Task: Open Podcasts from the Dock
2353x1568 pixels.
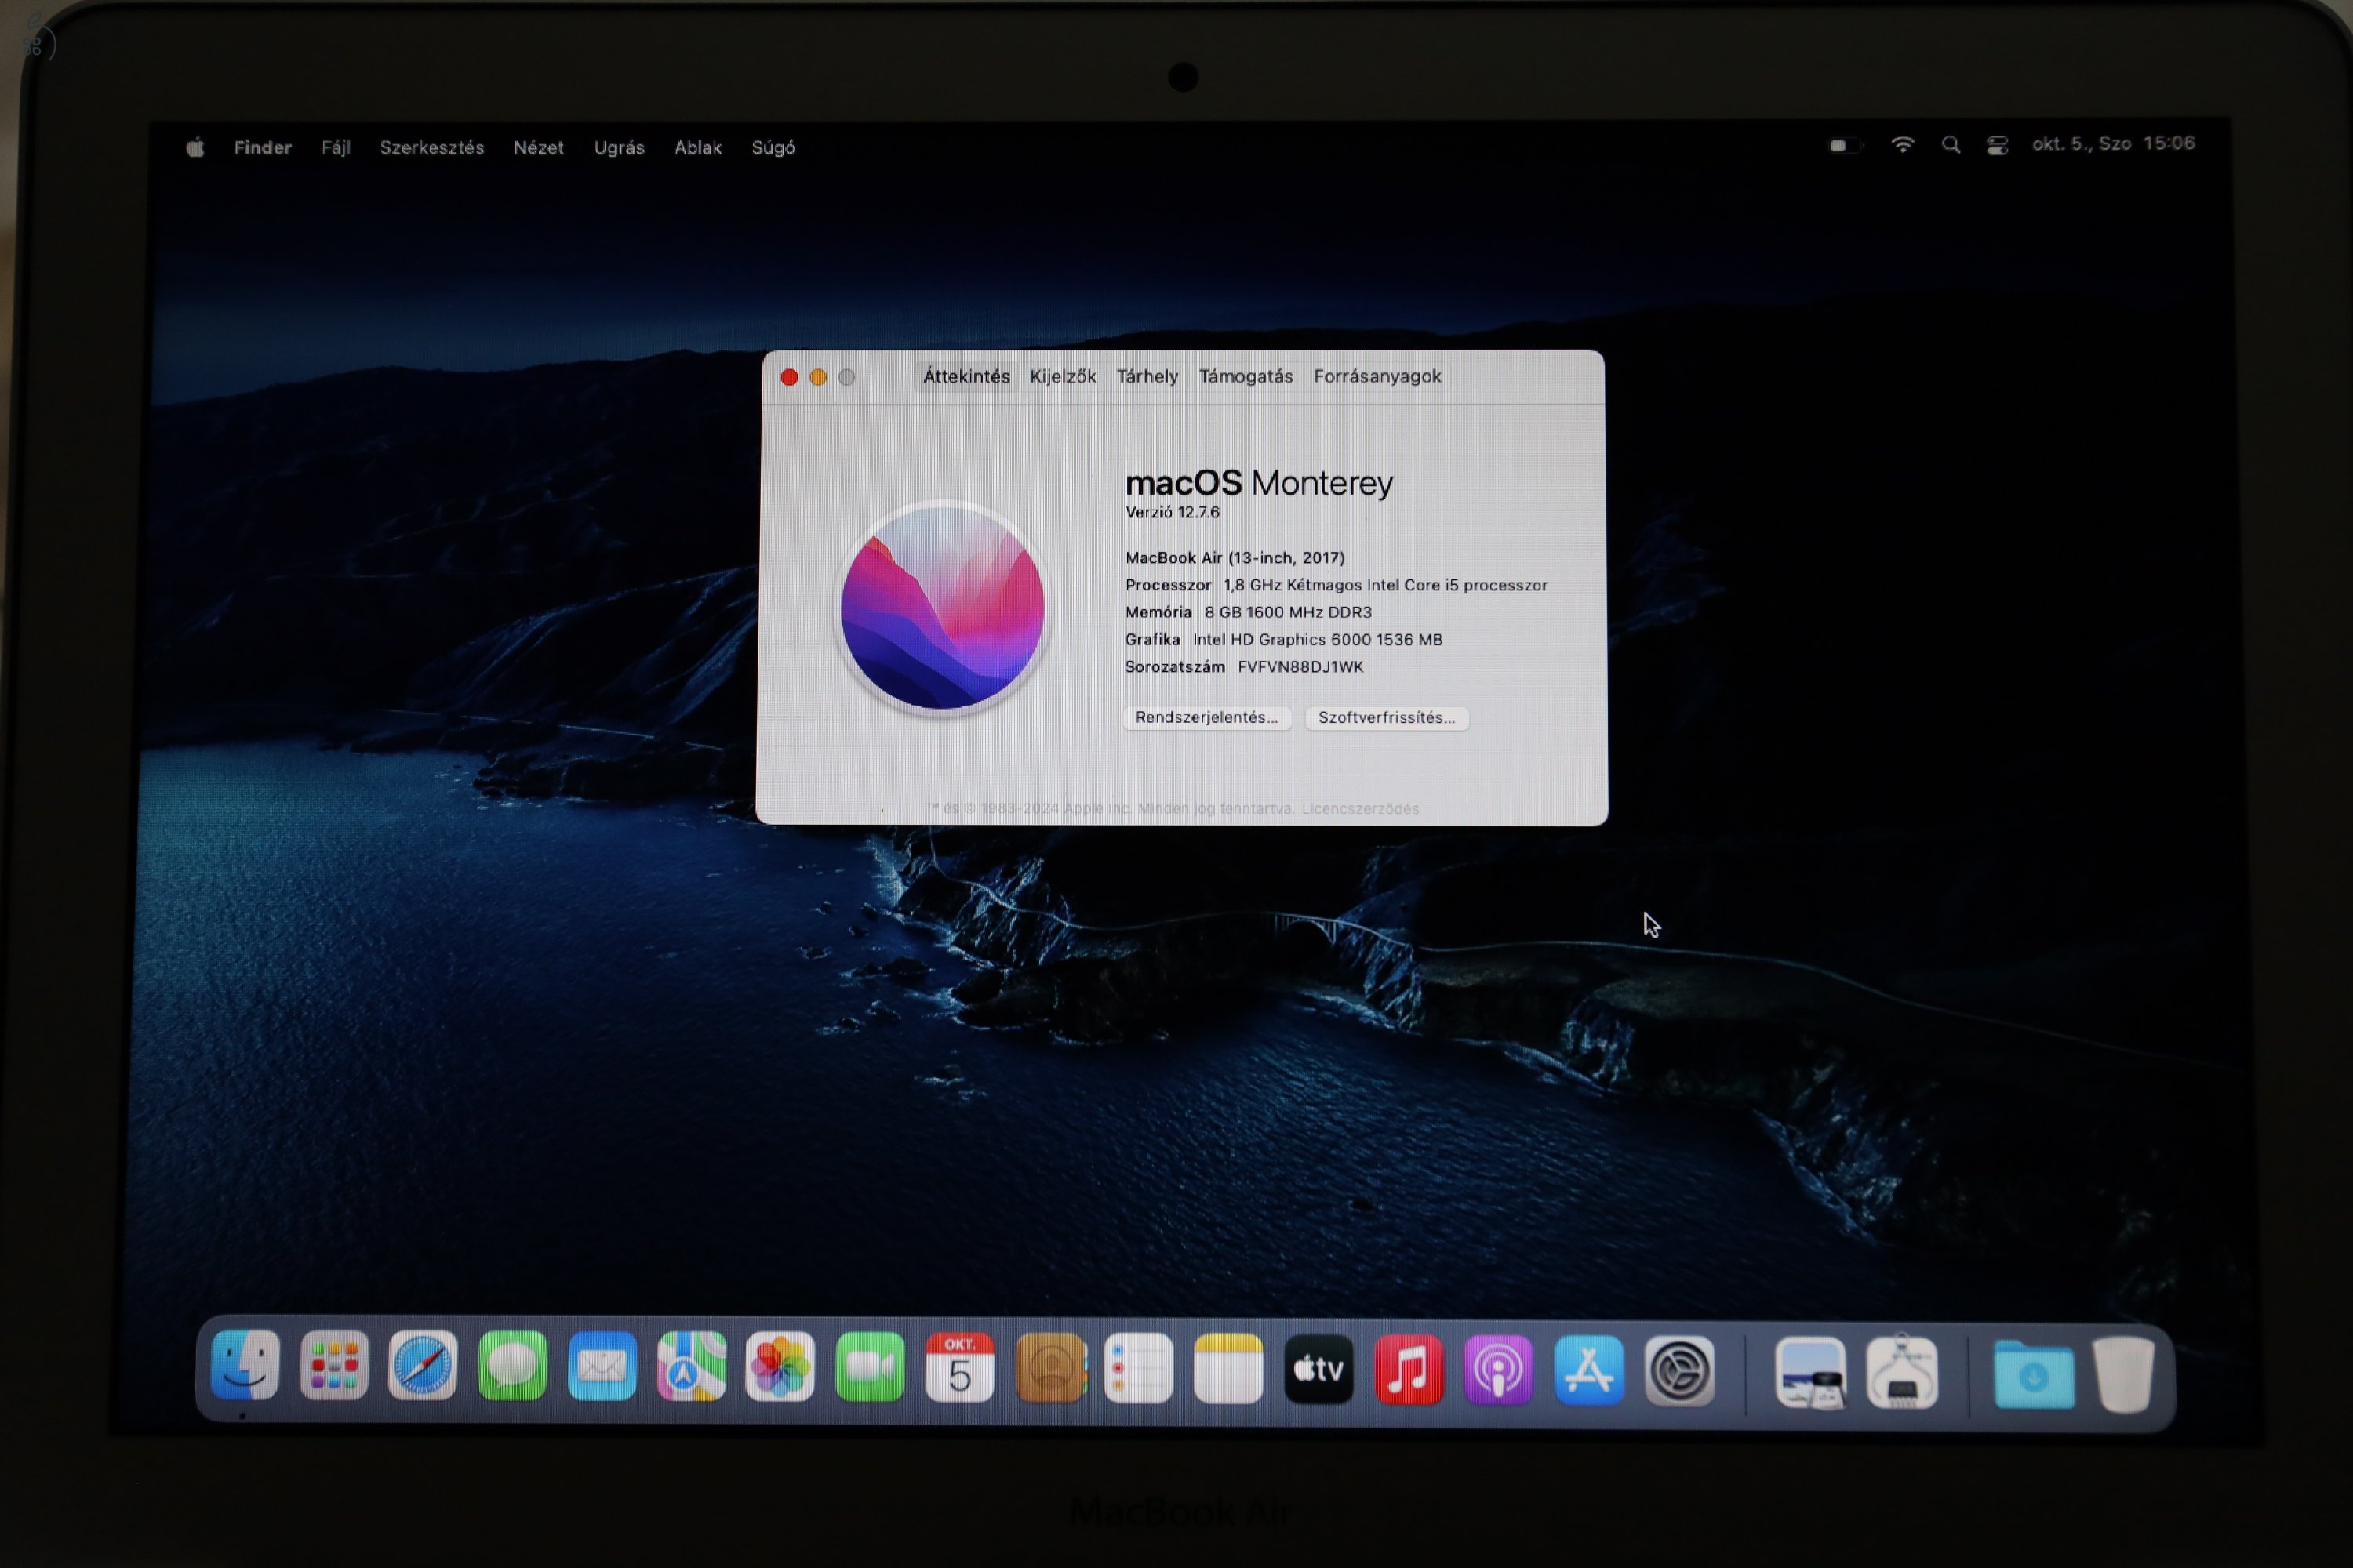Action: click(1499, 1370)
